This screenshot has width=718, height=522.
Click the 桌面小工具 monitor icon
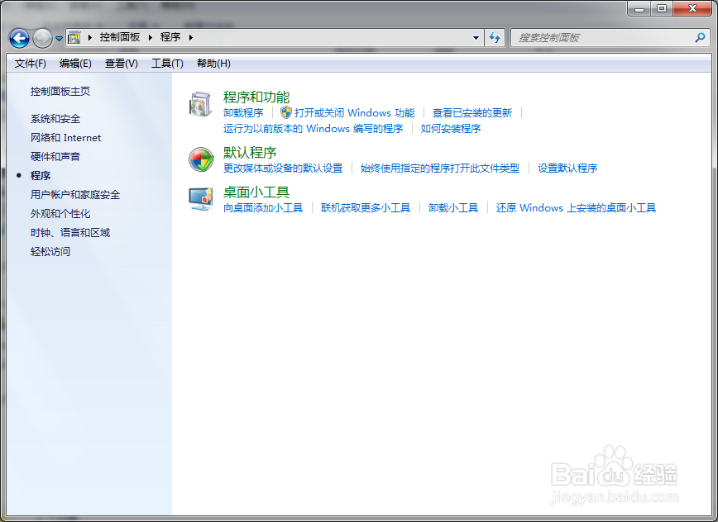pyautogui.click(x=201, y=199)
